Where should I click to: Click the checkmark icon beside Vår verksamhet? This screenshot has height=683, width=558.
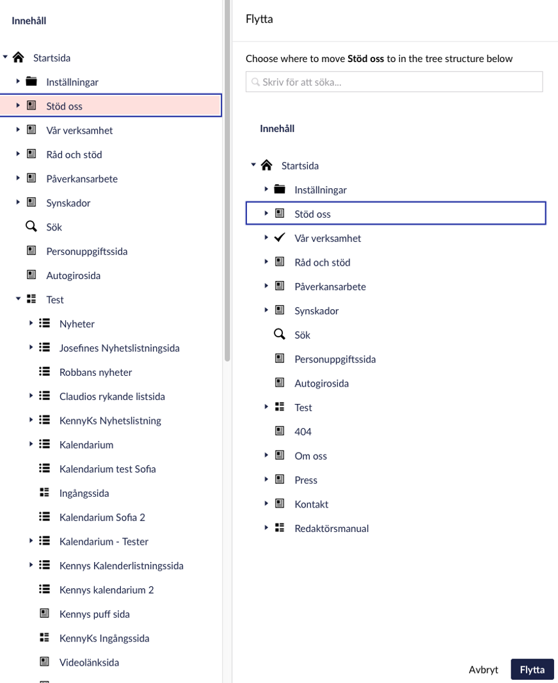280,238
